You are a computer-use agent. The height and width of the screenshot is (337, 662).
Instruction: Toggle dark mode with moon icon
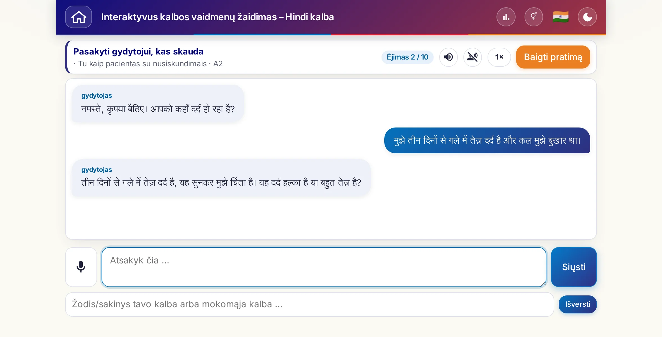click(x=587, y=17)
